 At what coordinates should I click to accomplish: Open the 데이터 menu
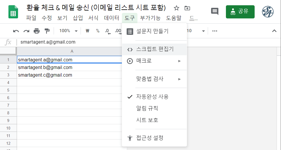point(111,18)
